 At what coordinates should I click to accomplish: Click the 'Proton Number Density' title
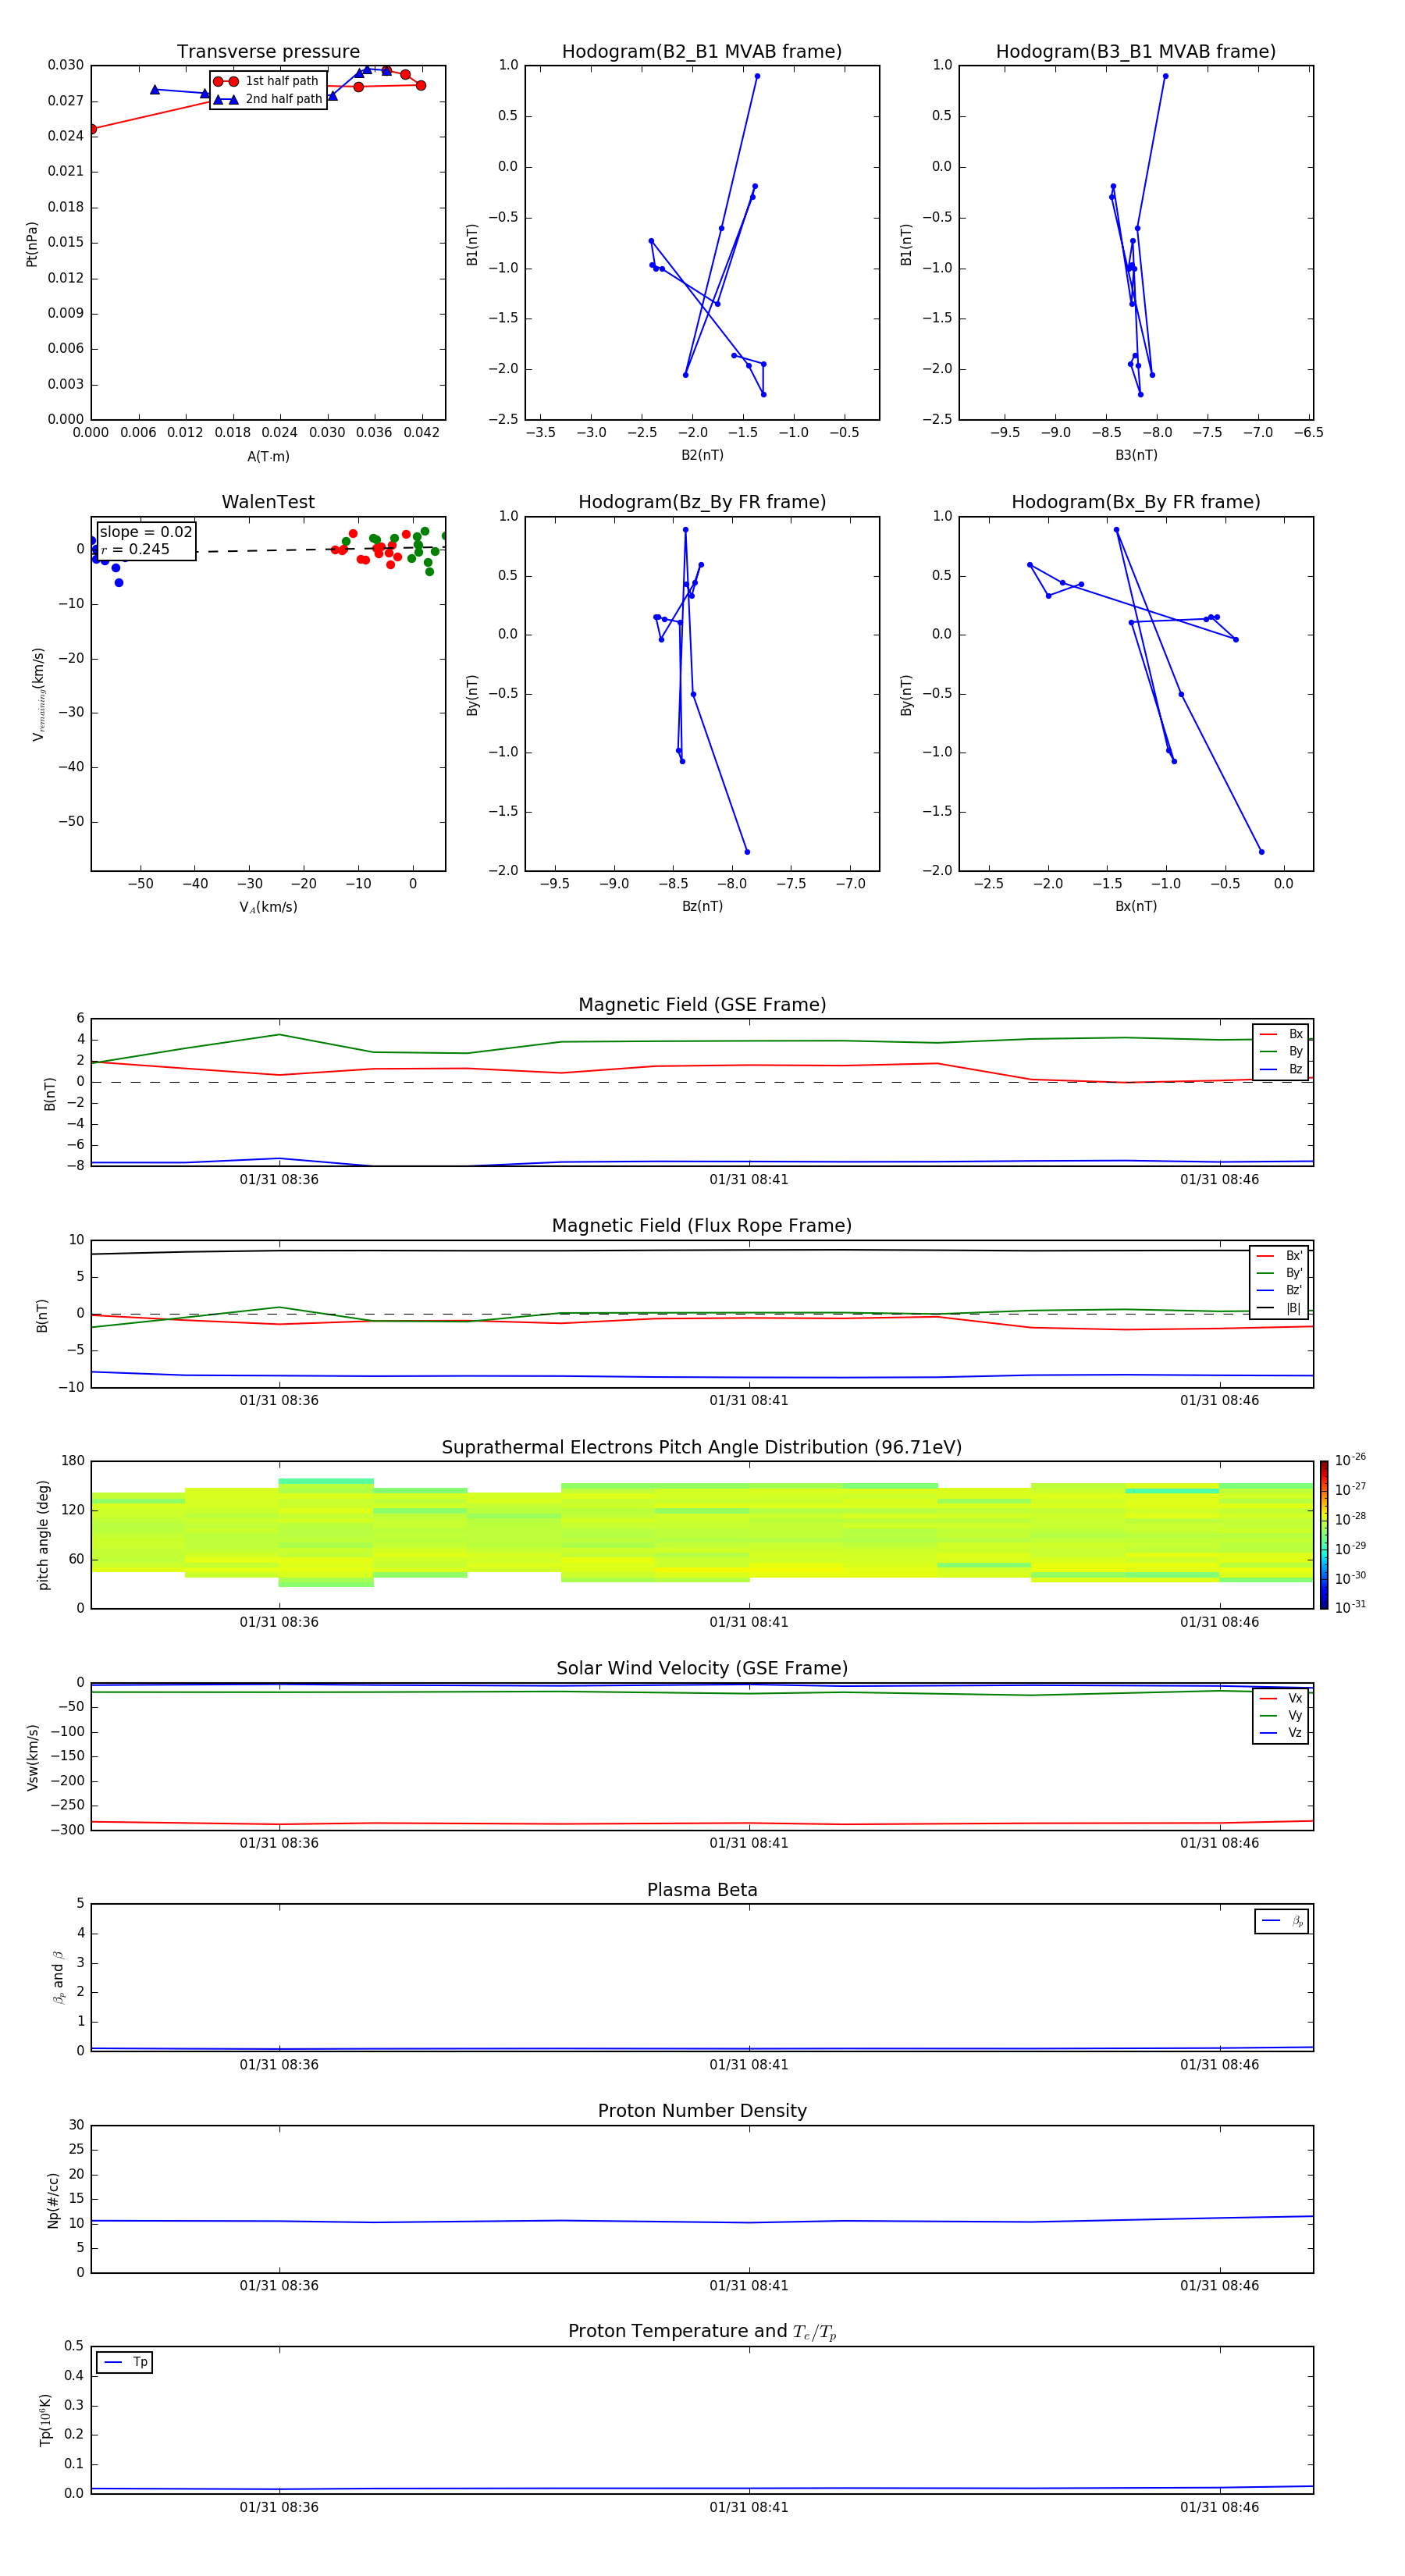coord(702,2111)
